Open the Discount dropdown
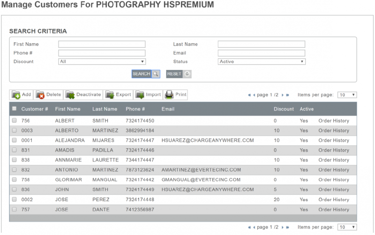375x235 pixels. point(102,61)
